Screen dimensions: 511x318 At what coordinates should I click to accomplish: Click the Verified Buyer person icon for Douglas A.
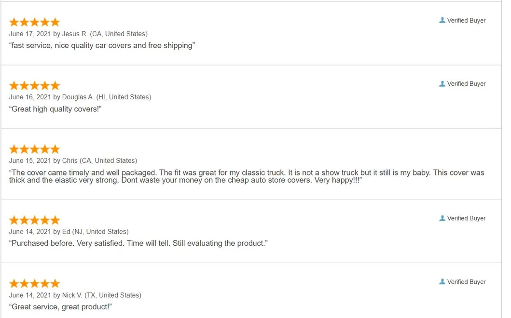pyautogui.click(x=442, y=83)
